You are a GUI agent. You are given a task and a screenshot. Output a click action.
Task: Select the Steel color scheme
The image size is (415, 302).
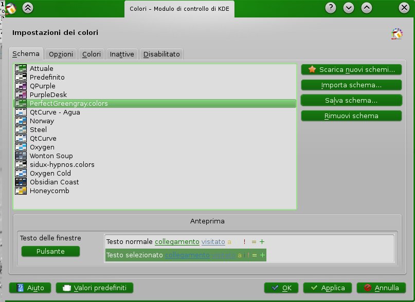pos(155,129)
